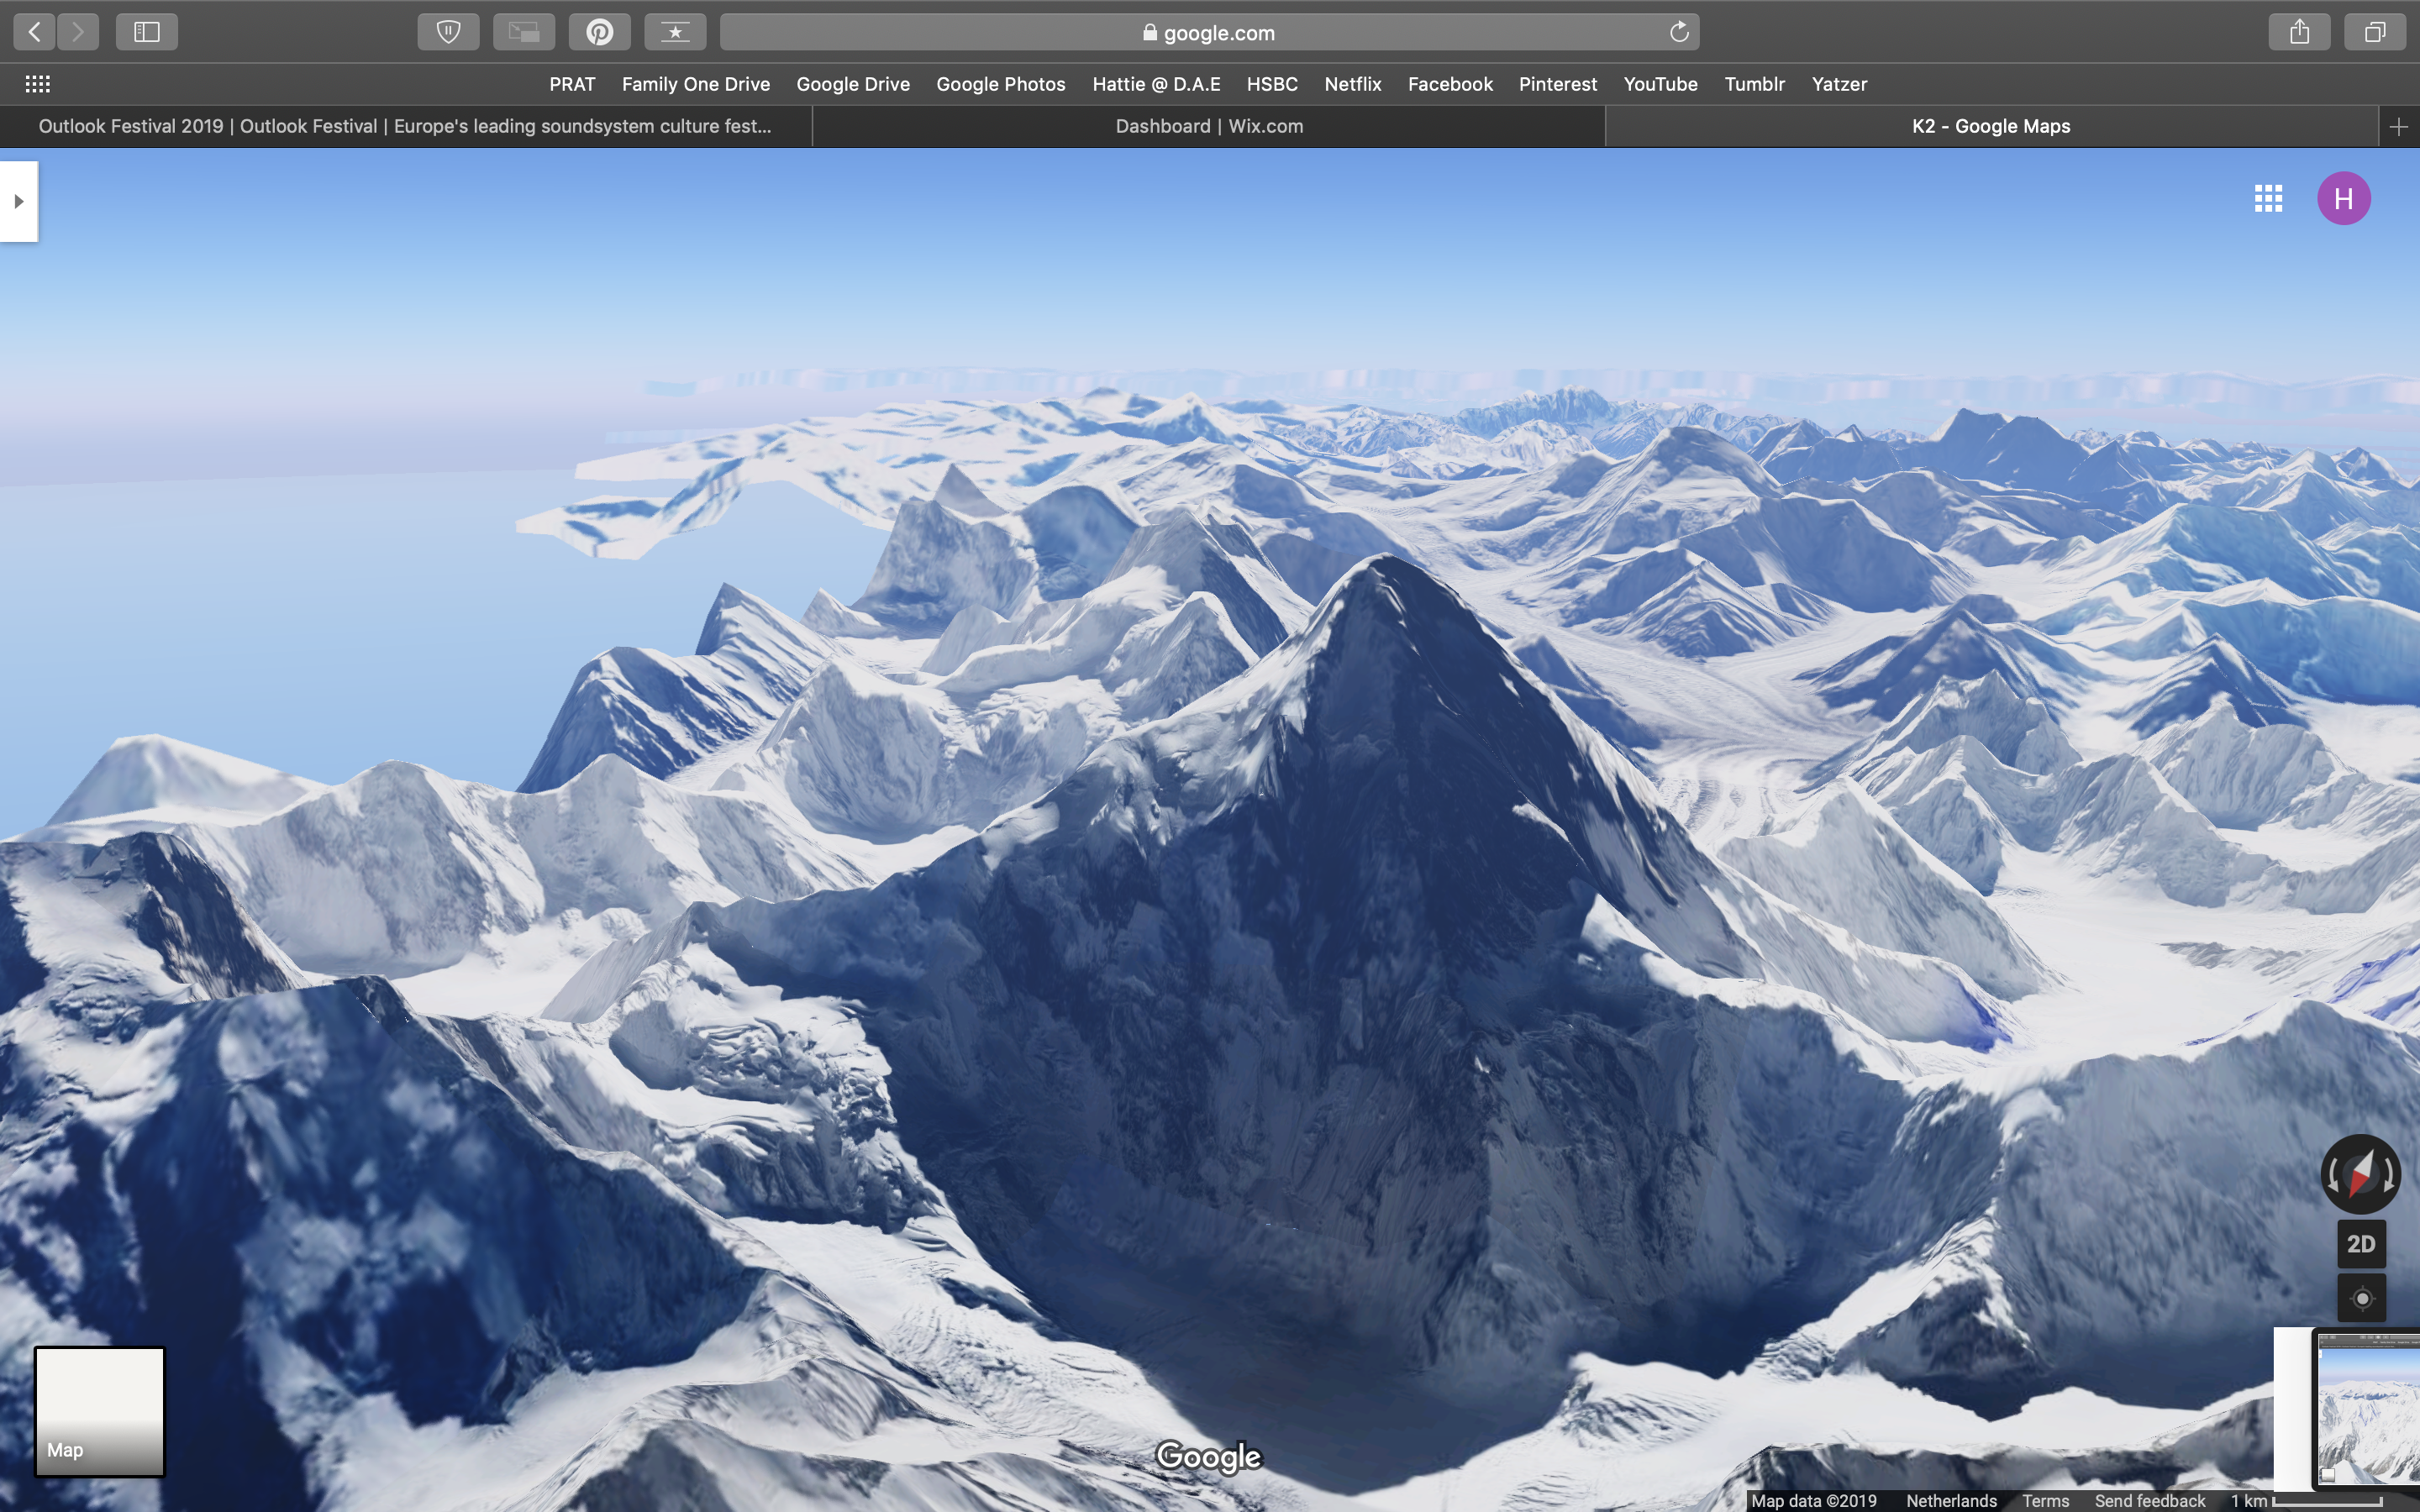Switch to the Dashboard | Wix.com tab

(1209, 126)
